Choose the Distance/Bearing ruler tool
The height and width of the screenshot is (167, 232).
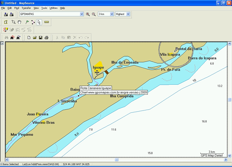coord(47,22)
